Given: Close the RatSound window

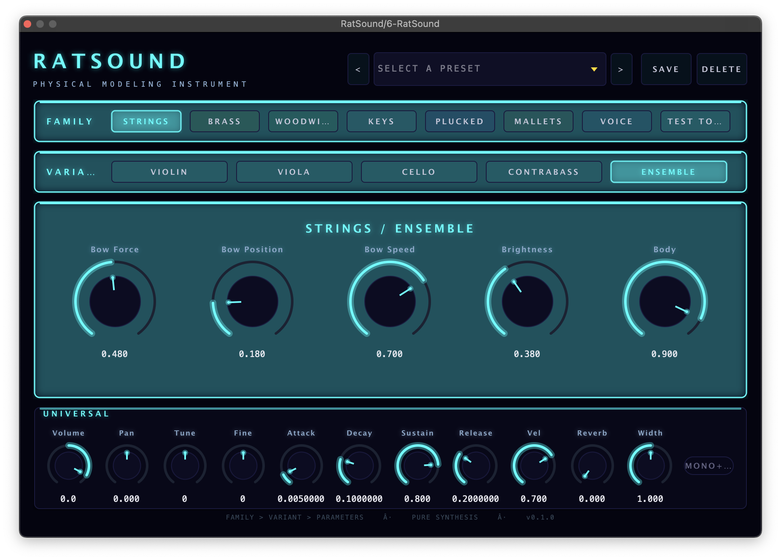Looking at the screenshot, I should point(27,24).
